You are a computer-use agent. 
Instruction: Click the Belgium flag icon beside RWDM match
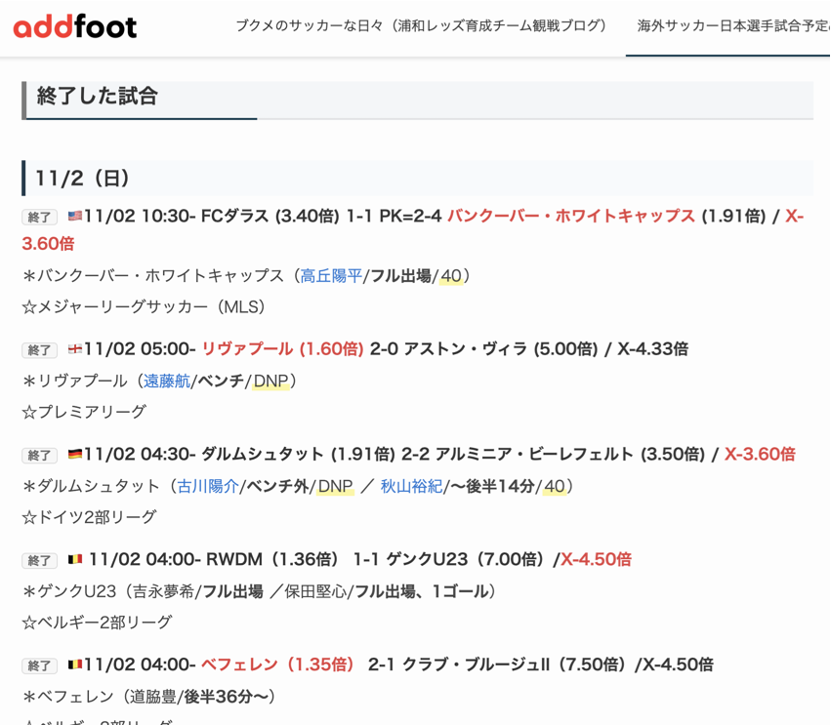(75, 560)
